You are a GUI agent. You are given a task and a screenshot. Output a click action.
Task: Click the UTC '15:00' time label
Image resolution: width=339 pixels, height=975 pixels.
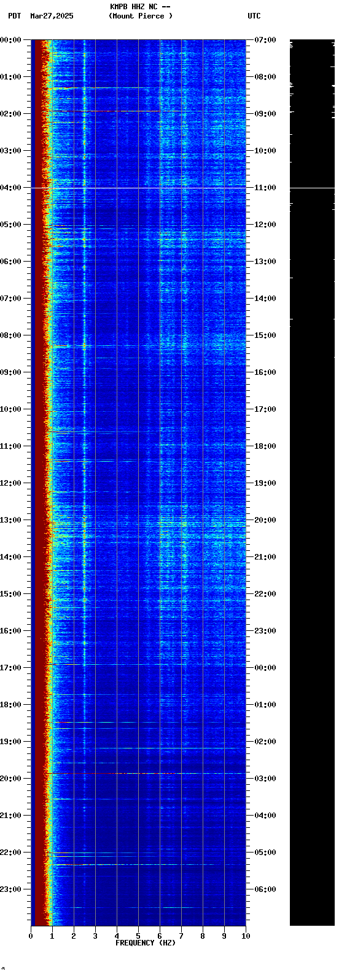tap(265, 335)
